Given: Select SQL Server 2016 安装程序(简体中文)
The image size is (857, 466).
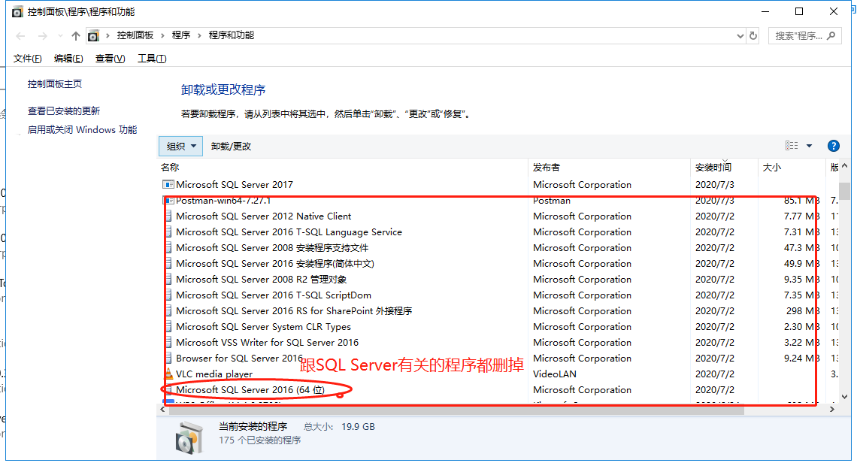Looking at the screenshot, I should pos(275,264).
